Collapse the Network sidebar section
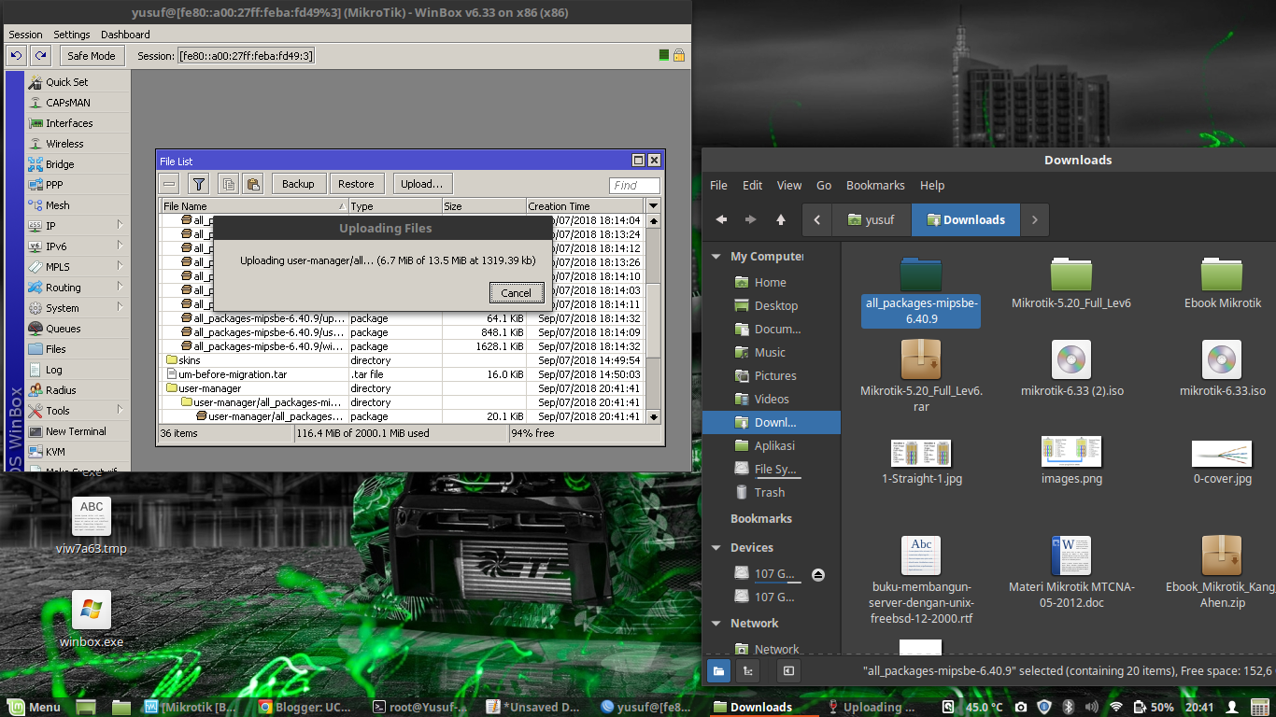This screenshot has width=1276, height=717. coord(716,624)
